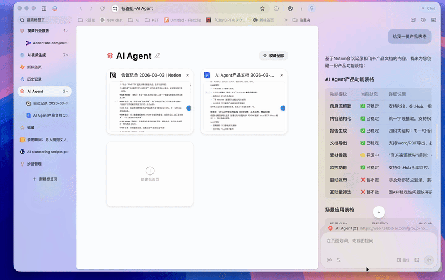The height and width of the screenshot is (280, 445).
Task: Click the 场景应用表格 heading
Action: tap(339, 209)
